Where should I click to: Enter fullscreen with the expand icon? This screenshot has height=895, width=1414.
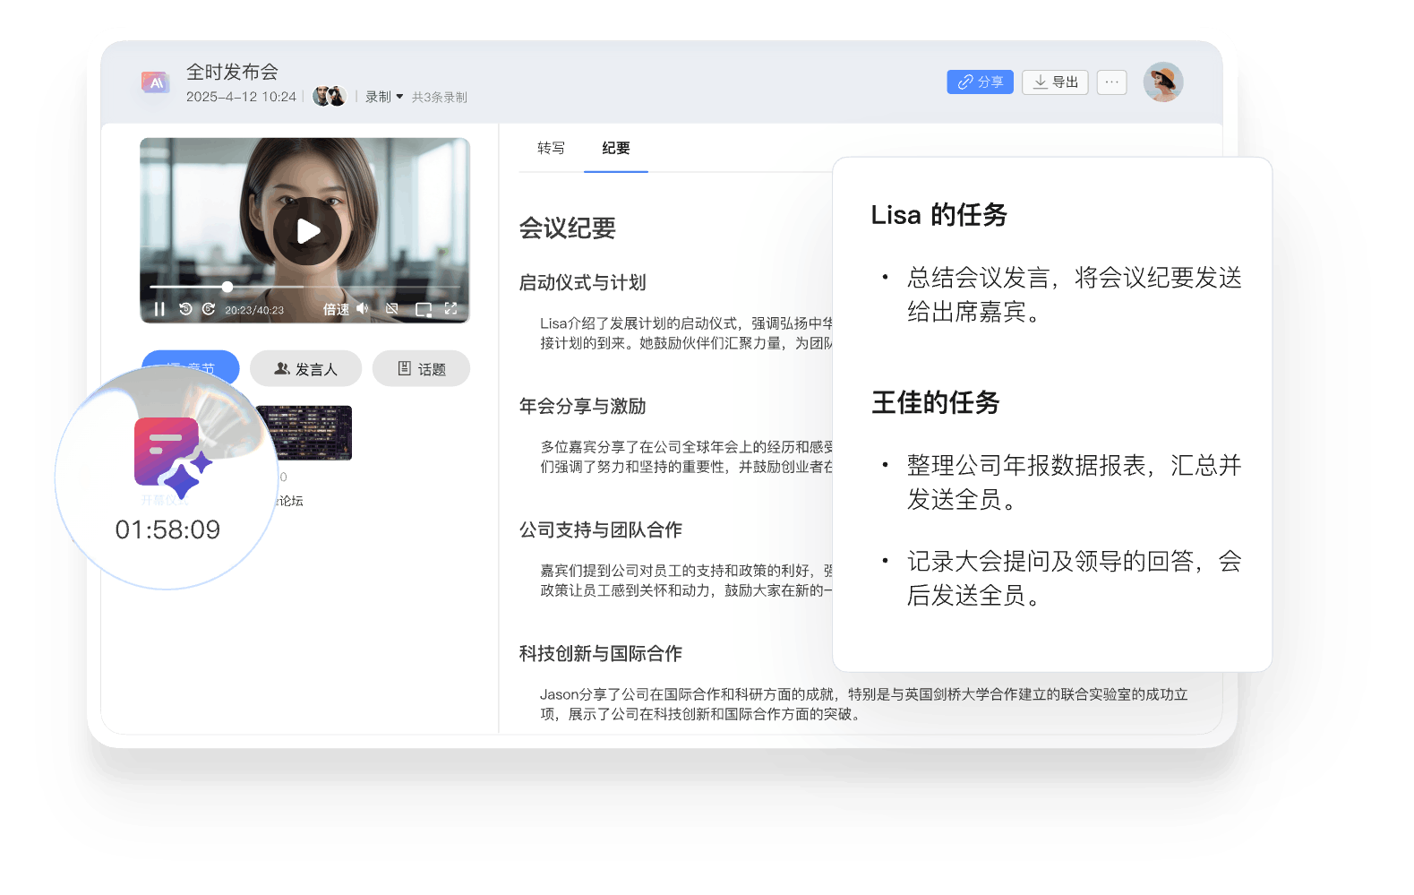point(451,309)
